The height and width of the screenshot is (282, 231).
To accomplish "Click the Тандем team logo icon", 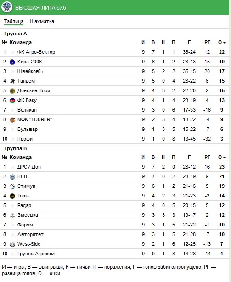I will pyautogui.click(x=12, y=81).
